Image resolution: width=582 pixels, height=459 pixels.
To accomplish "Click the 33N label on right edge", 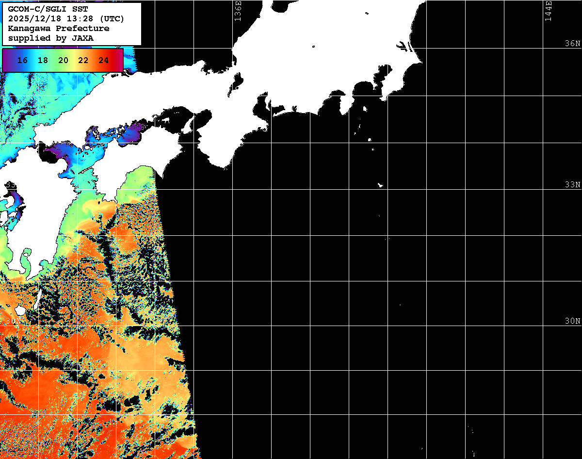I will [x=572, y=185].
